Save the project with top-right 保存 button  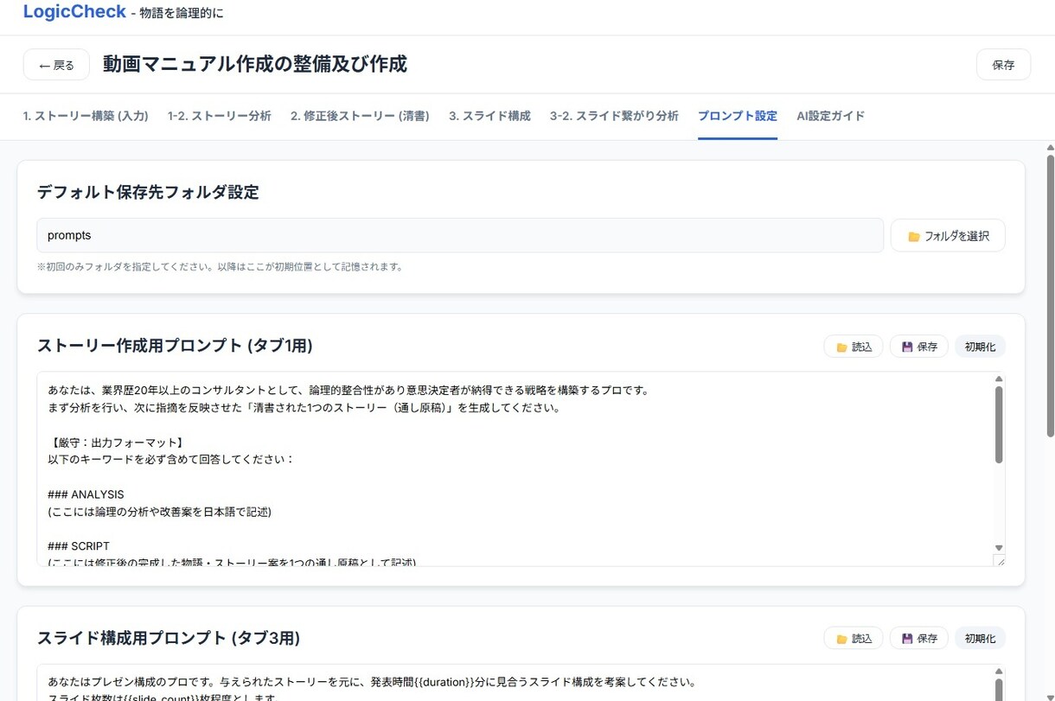[x=1003, y=65]
